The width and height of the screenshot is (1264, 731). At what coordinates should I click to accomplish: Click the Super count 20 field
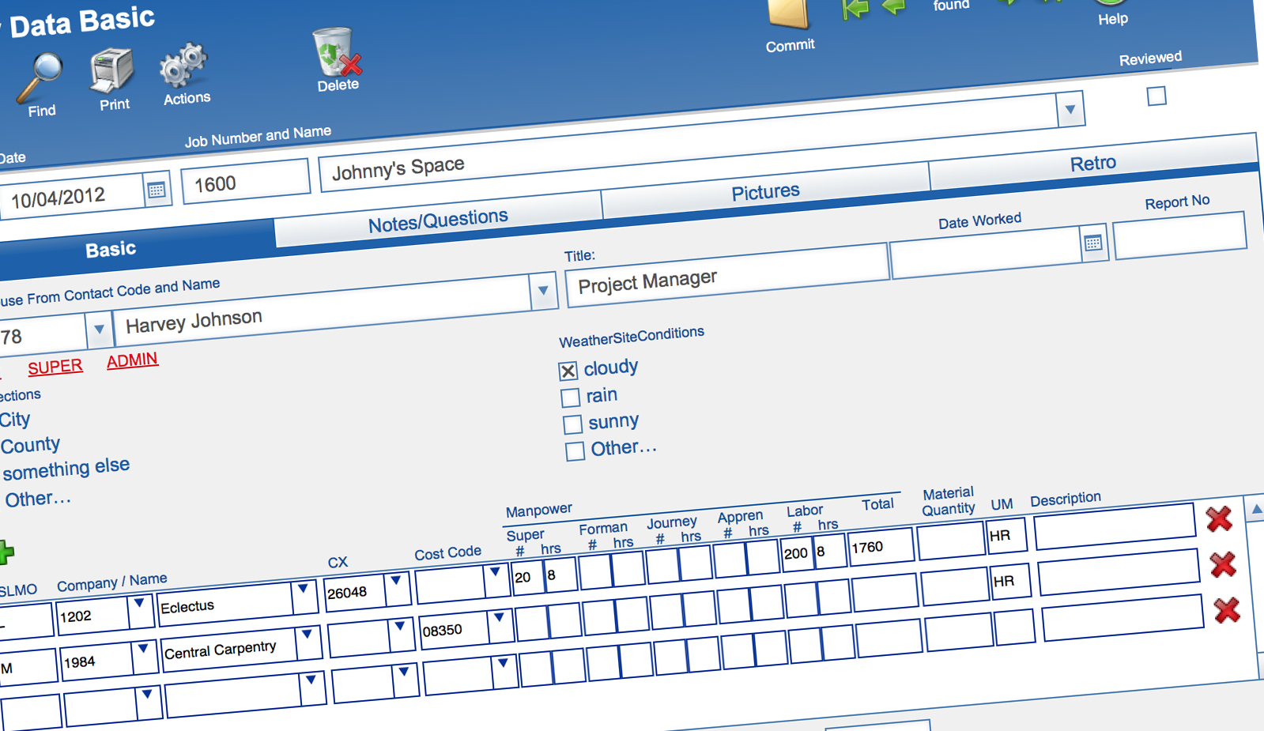pyautogui.click(x=527, y=577)
